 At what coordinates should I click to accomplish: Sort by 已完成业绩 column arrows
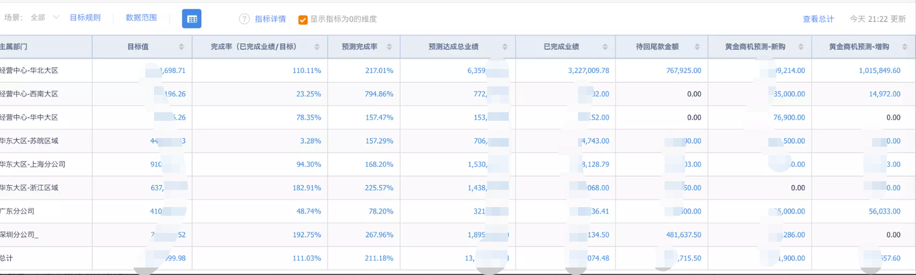(x=605, y=47)
